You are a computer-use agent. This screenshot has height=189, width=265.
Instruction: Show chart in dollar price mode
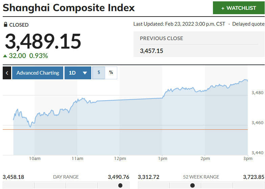point(99,73)
